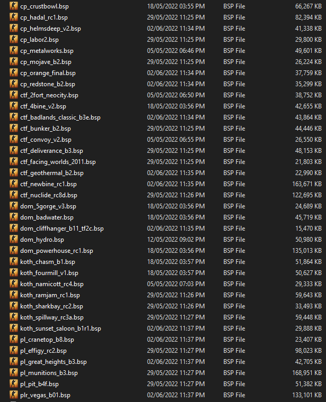Click the 82,394 KB size value
326x402 pixels.
pos(309,17)
